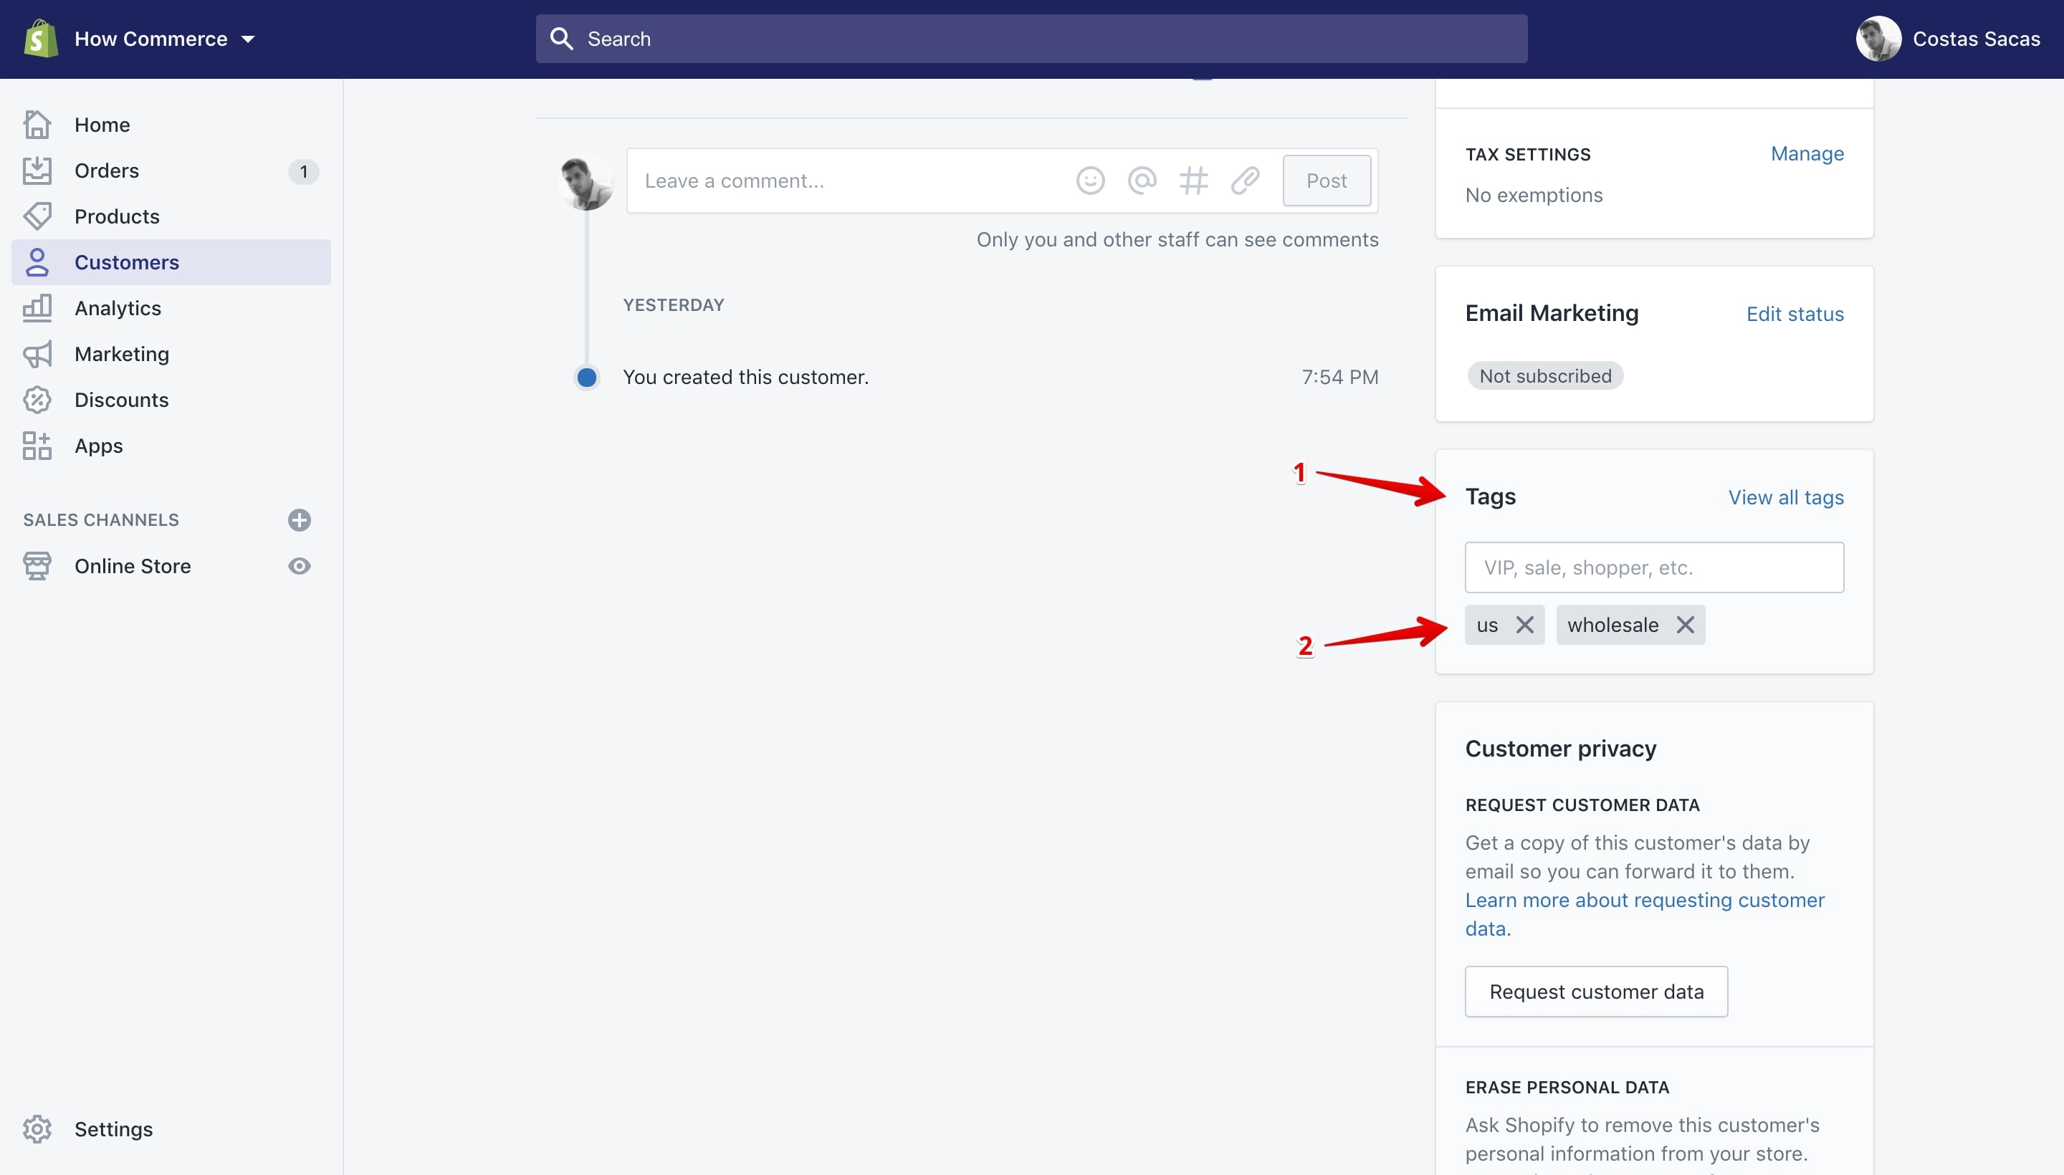Click commenter avatar beside comment box

pyautogui.click(x=586, y=183)
